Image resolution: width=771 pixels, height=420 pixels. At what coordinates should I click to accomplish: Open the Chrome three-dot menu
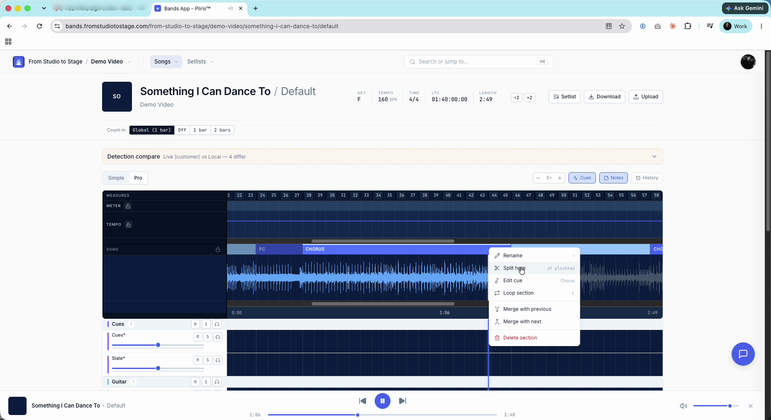tap(761, 26)
